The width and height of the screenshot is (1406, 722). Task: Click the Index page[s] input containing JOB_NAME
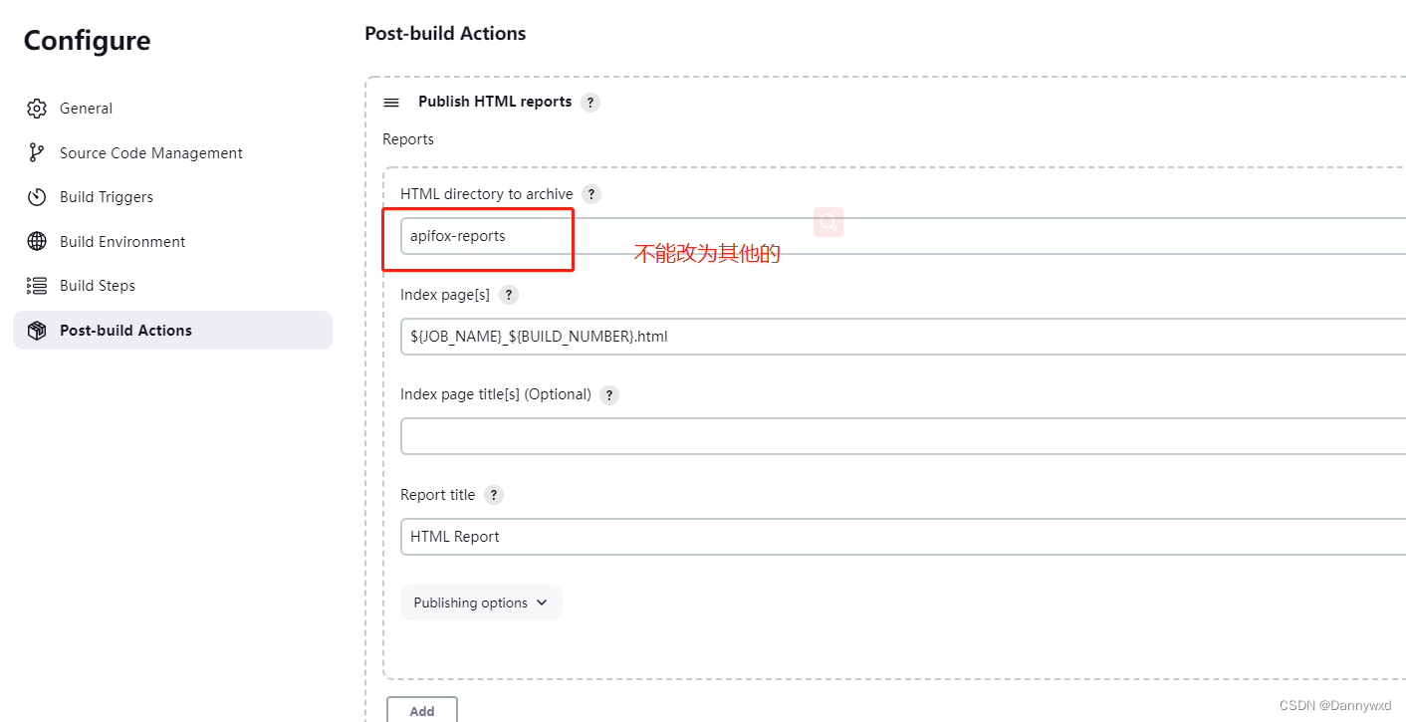(697, 336)
